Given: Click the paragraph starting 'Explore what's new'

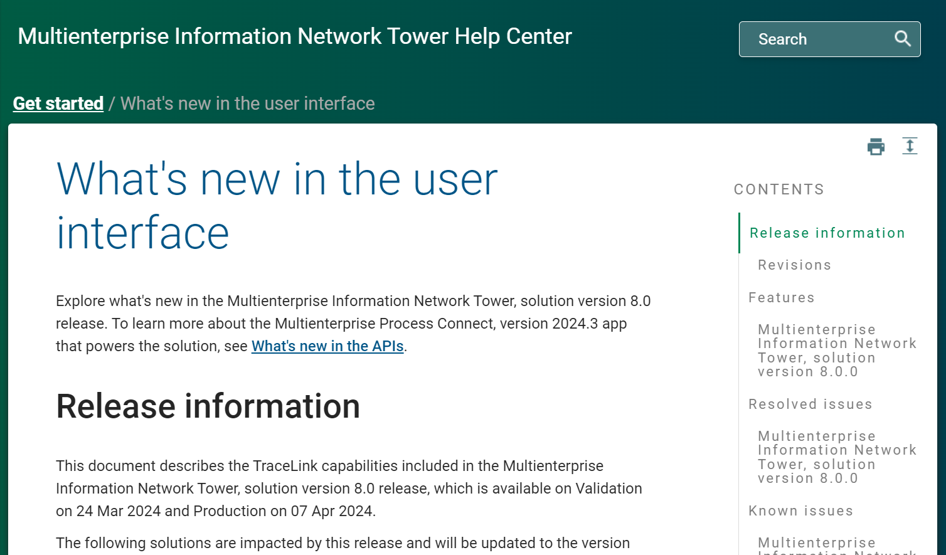Looking at the screenshot, I should coord(353,324).
